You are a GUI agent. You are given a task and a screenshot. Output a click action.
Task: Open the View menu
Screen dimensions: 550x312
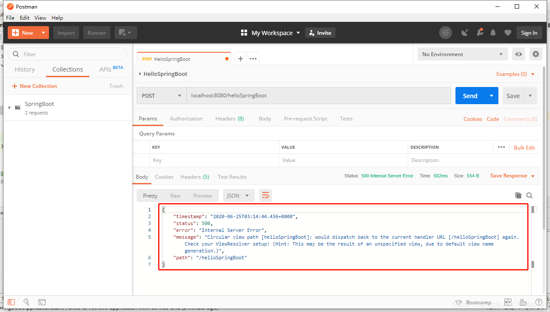[x=40, y=18]
